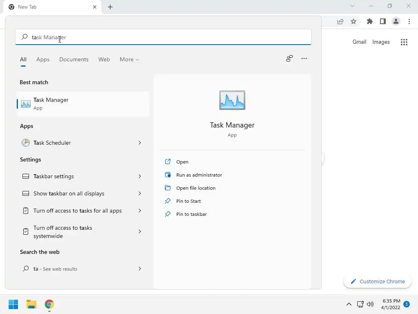Screen dimensions: 418x314
Task: Select Task Manager best match result
Action: [x=83, y=103]
